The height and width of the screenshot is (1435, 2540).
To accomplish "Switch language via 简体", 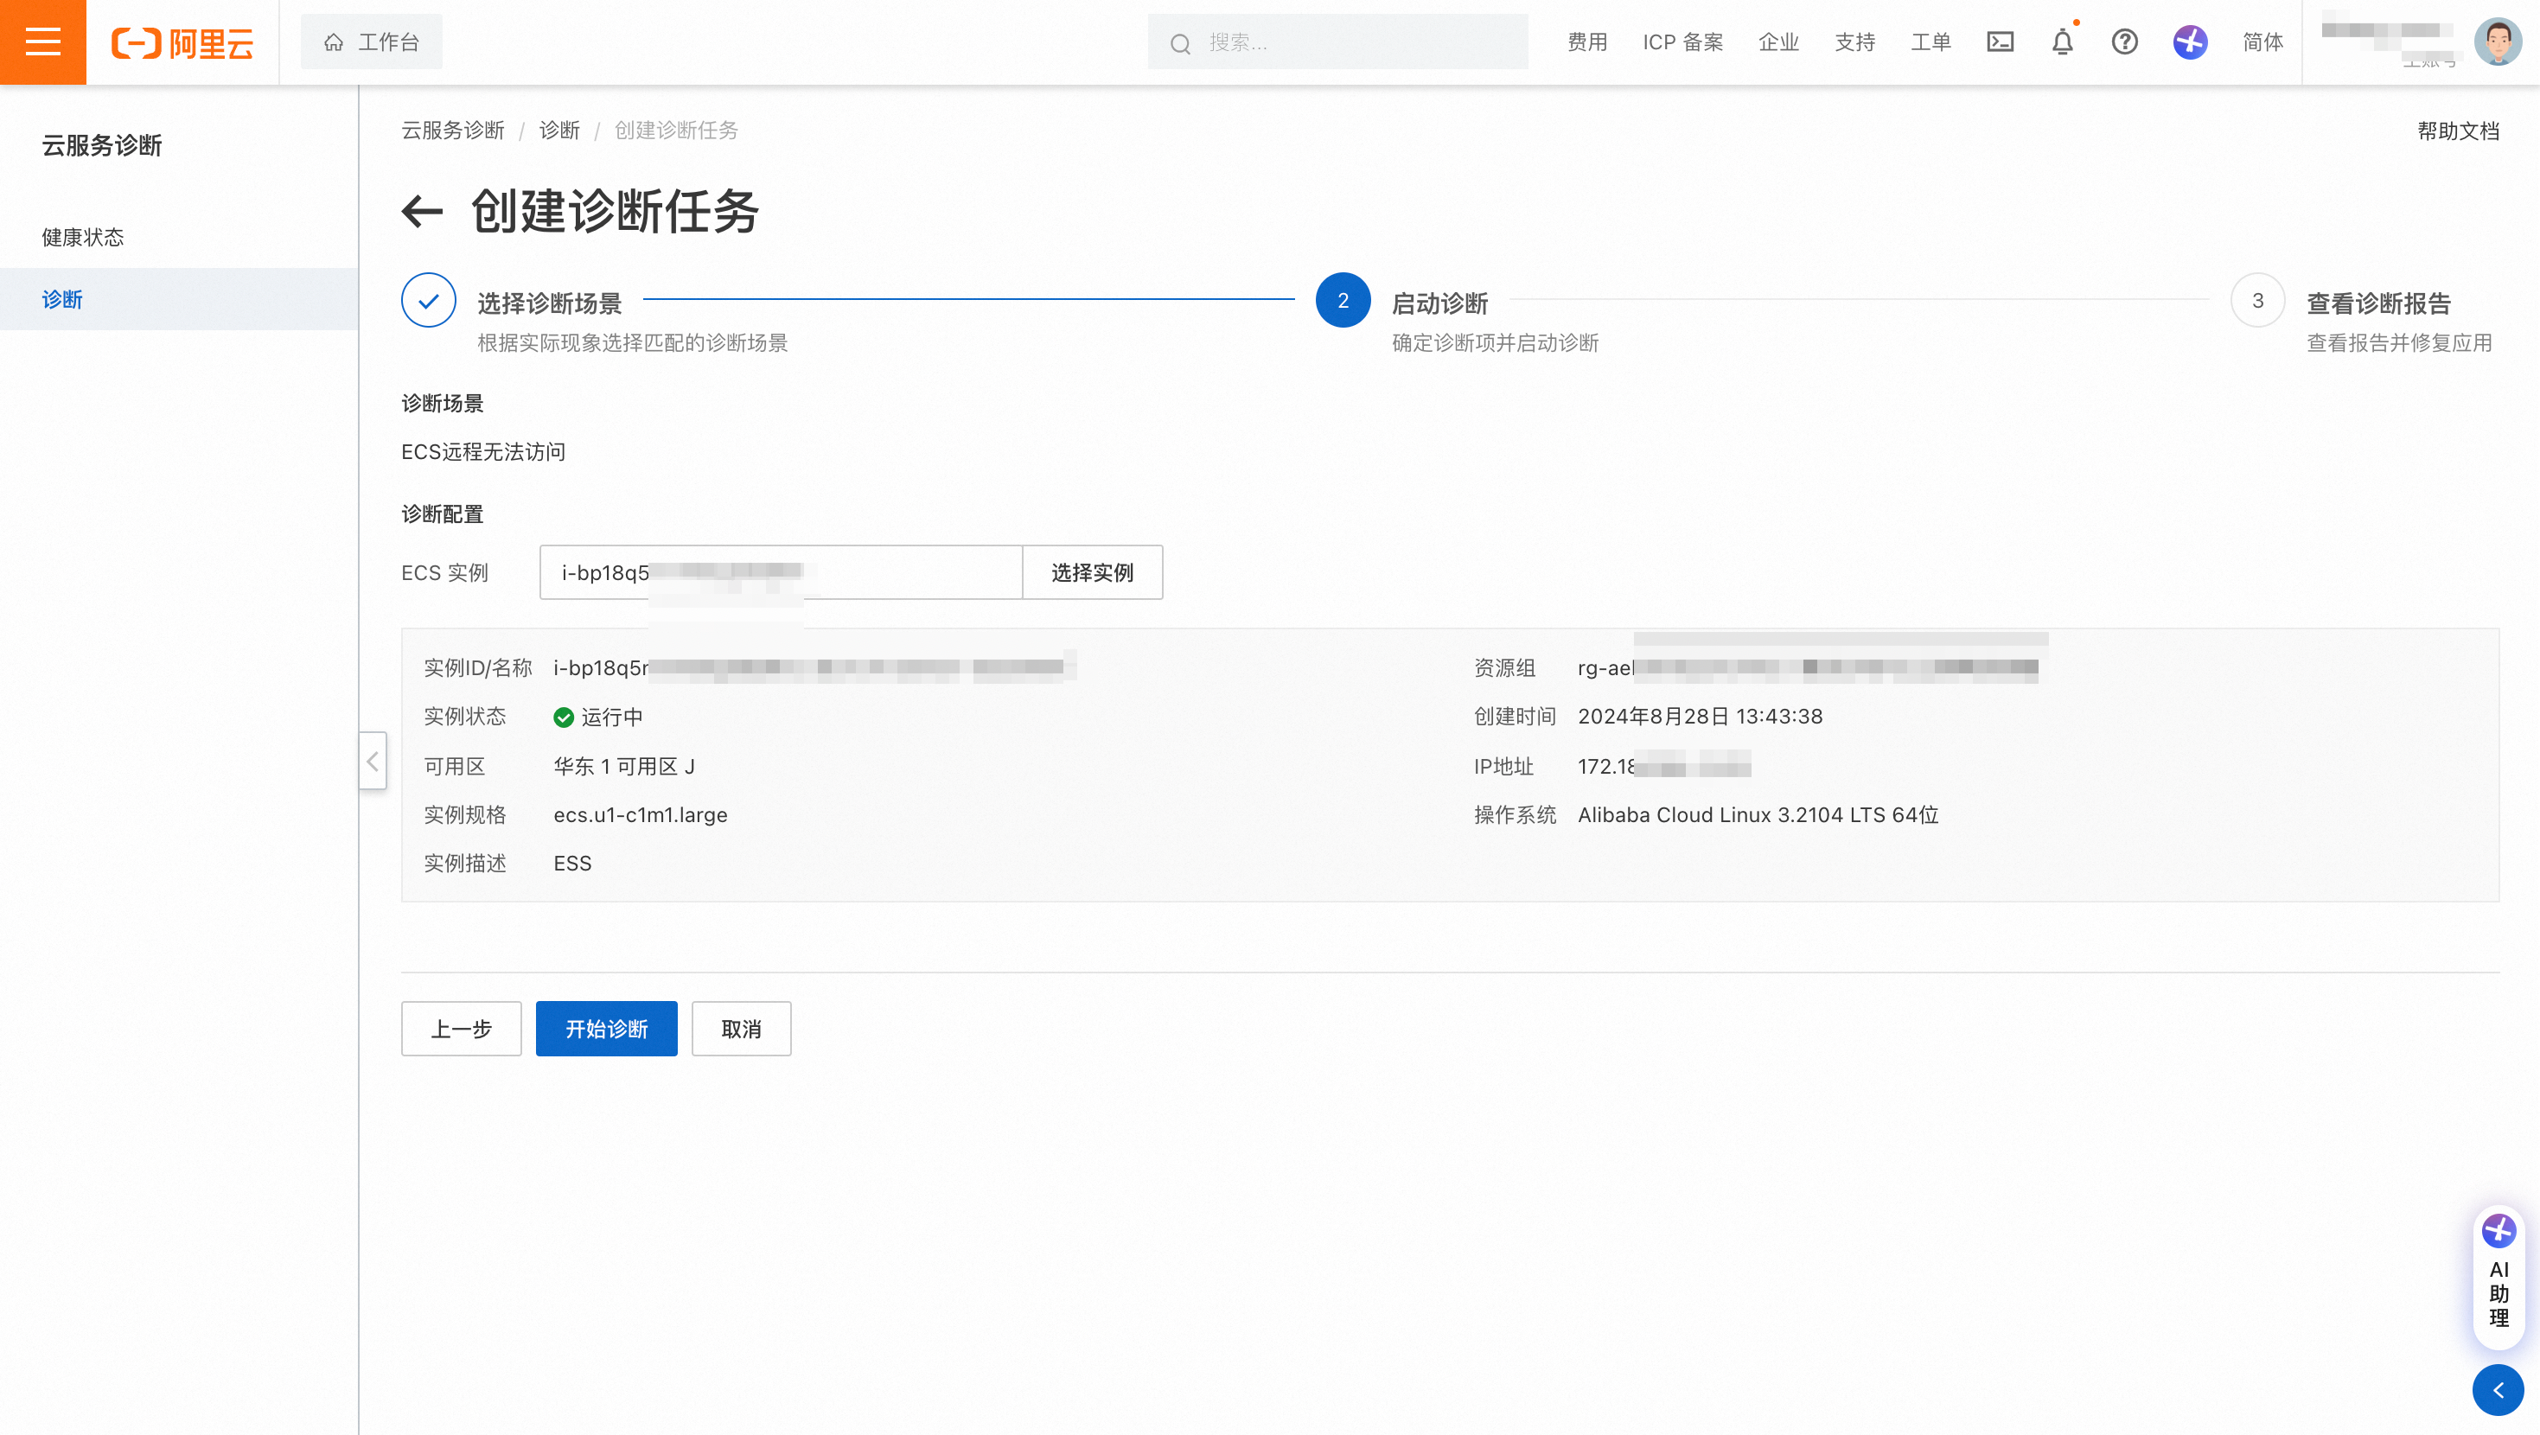I will pos(2263,42).
